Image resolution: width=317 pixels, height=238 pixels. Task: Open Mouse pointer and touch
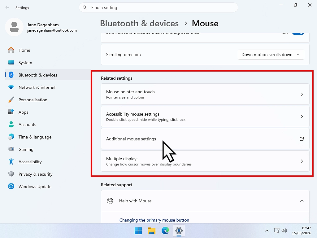205,94
